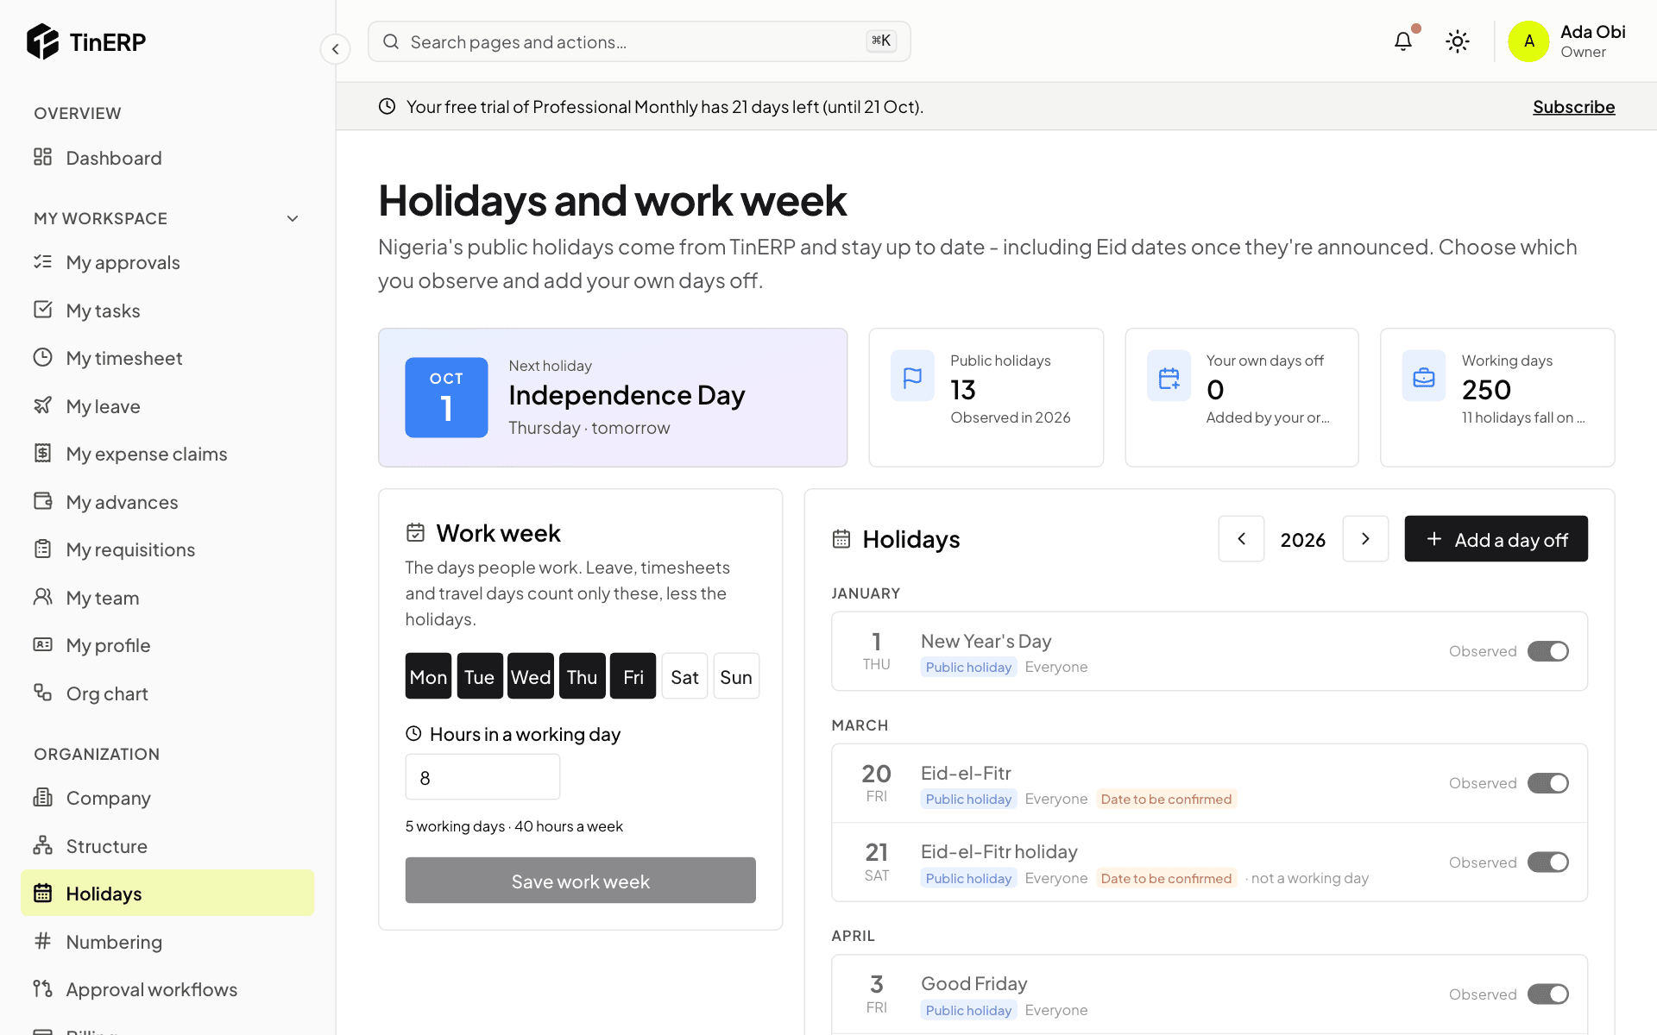Collapse the My Workspace section

(293, 218)
